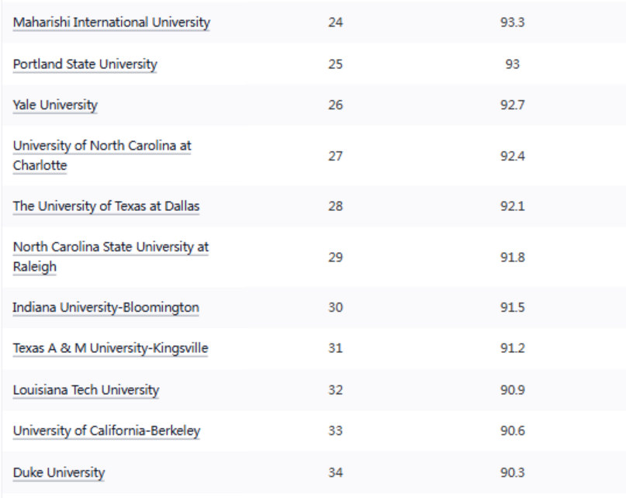Open the Maharishi International University link

pos(111,22)
